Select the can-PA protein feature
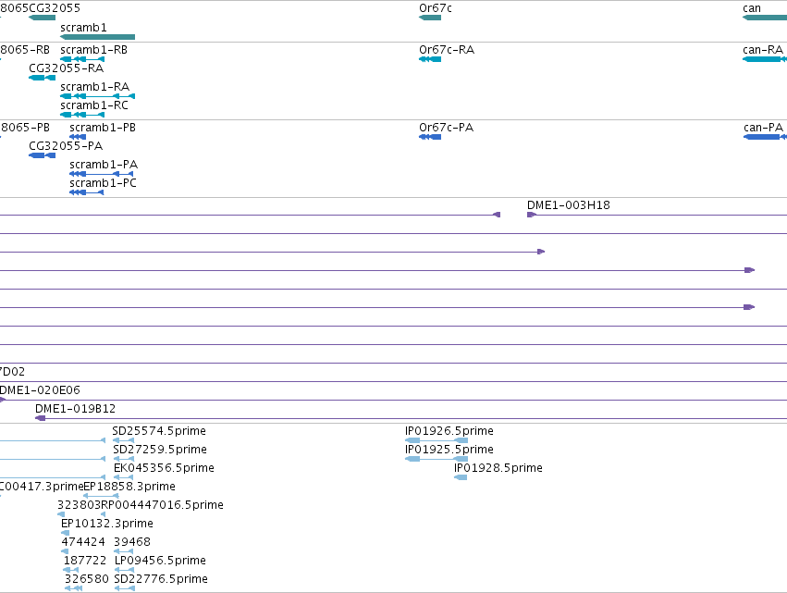787x593 pixels. click(765, 137)
